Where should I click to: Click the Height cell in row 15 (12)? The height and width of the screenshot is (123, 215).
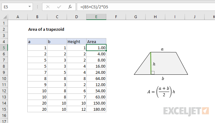(x=77, y=109)
